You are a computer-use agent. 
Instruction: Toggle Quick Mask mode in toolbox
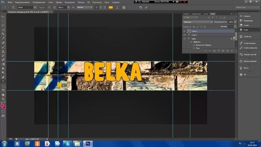(x=3, y=111)
